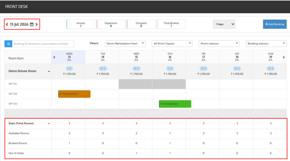Select room MP-102 row label
Image resolution: width=290 pixels, height=161 pixels.
pyautogui.click(x=13, y=94)
